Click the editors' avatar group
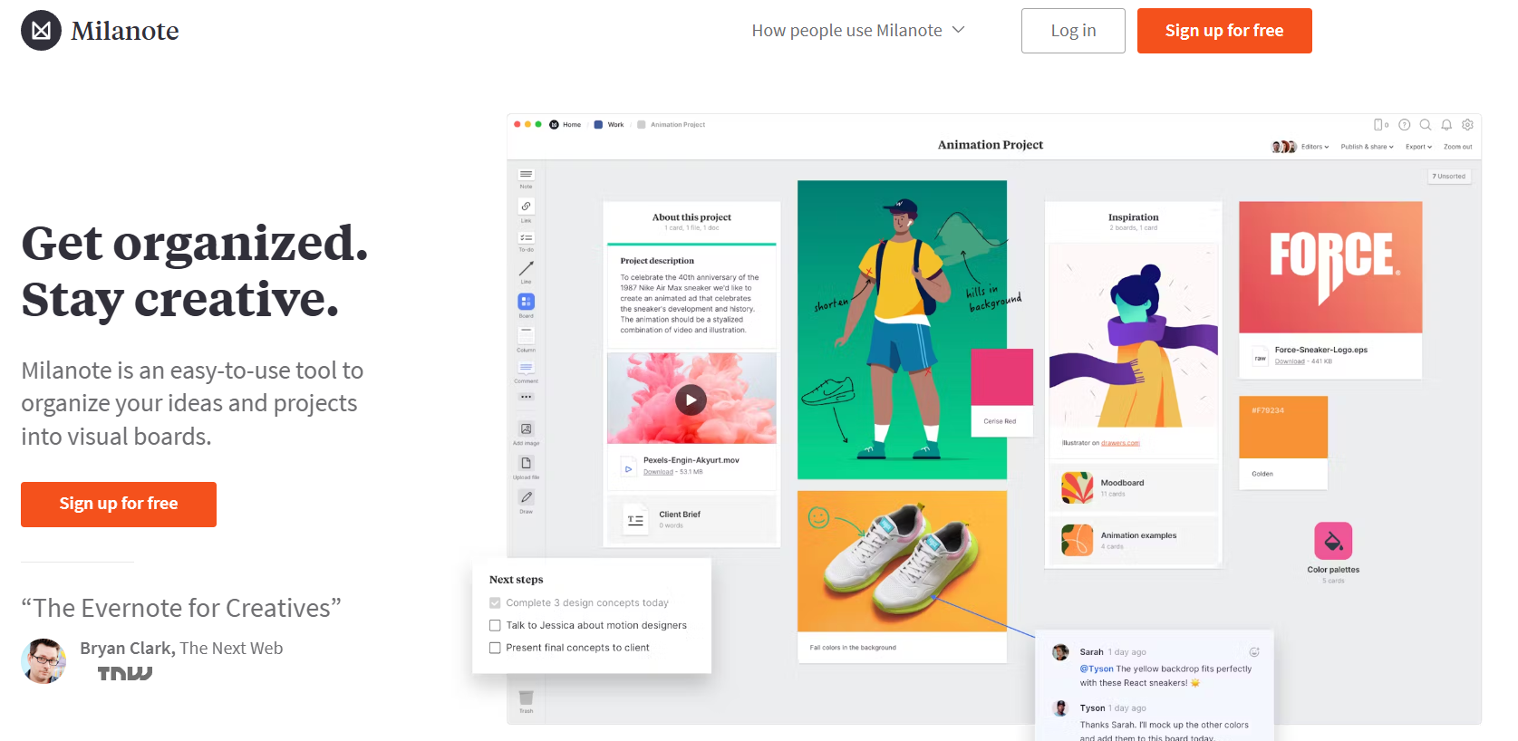Viewport: 1518px width, 741px height. [1283, 147]
